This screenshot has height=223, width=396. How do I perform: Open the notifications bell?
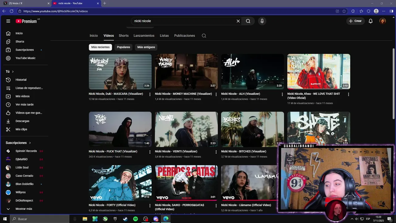[370, 21]
